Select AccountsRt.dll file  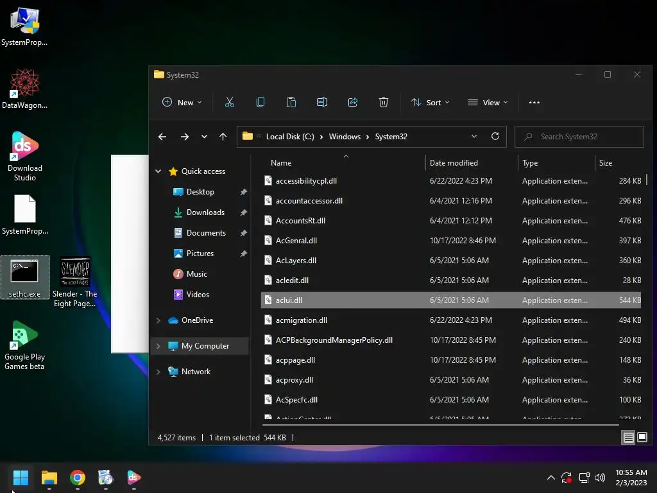(x=451, y=221)
